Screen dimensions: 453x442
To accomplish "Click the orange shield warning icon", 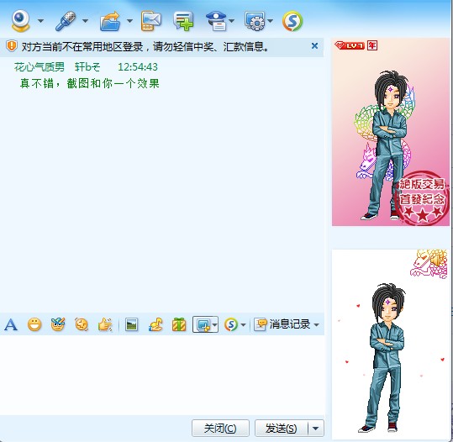I will tap(12, 46).
